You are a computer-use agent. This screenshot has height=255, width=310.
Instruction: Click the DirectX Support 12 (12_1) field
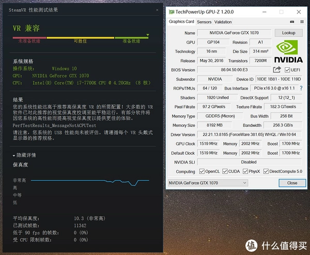point(286,98)
